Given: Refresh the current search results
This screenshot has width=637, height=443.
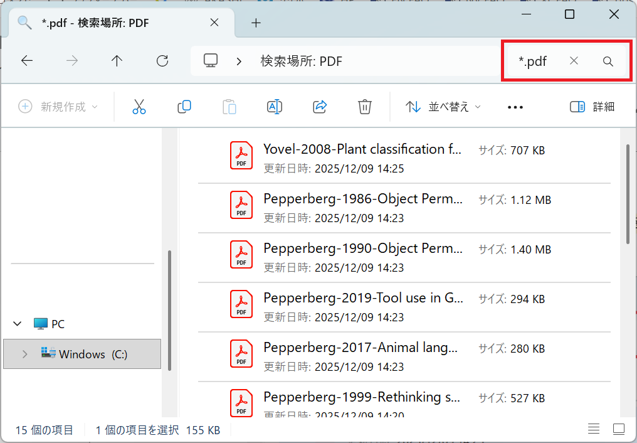Looking at the screenshot, I should click(x=162, y=61).
